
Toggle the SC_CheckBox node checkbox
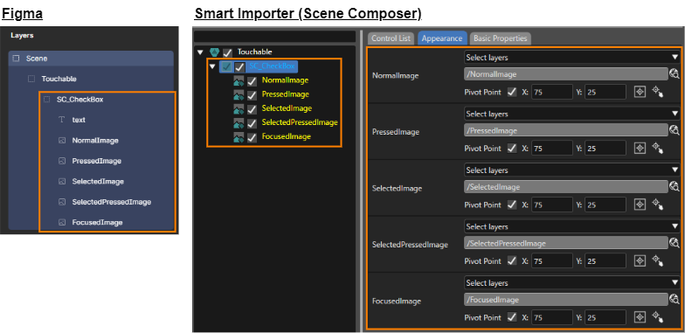coord(239,66)
